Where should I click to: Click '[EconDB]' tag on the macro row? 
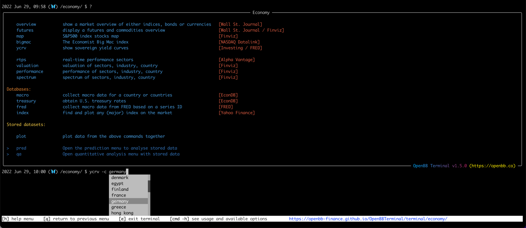[228, 95]
